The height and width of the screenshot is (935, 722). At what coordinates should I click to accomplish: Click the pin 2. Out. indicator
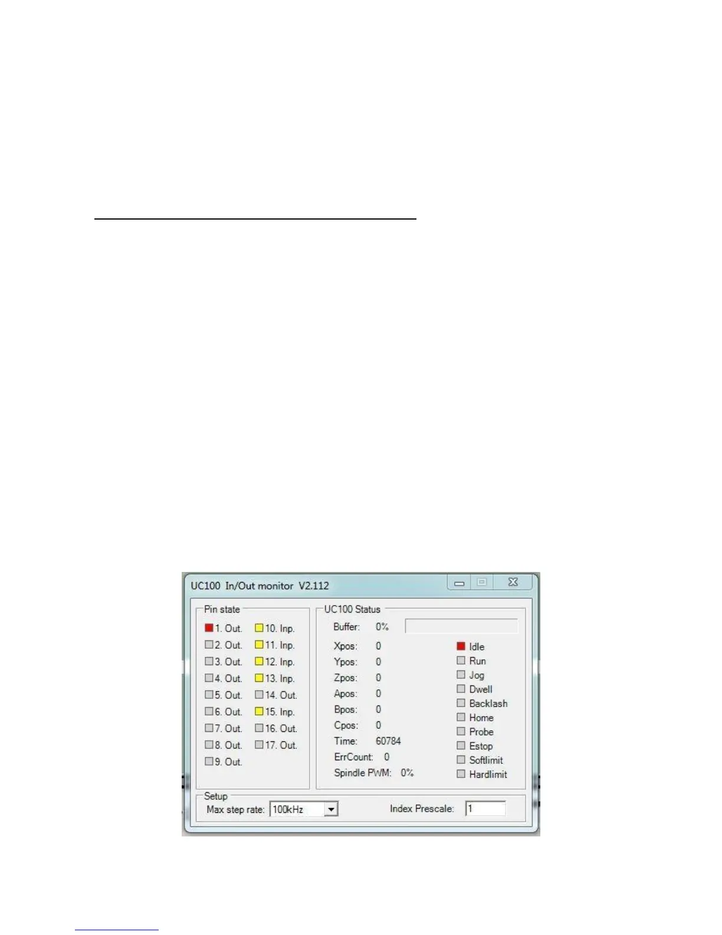209,644
